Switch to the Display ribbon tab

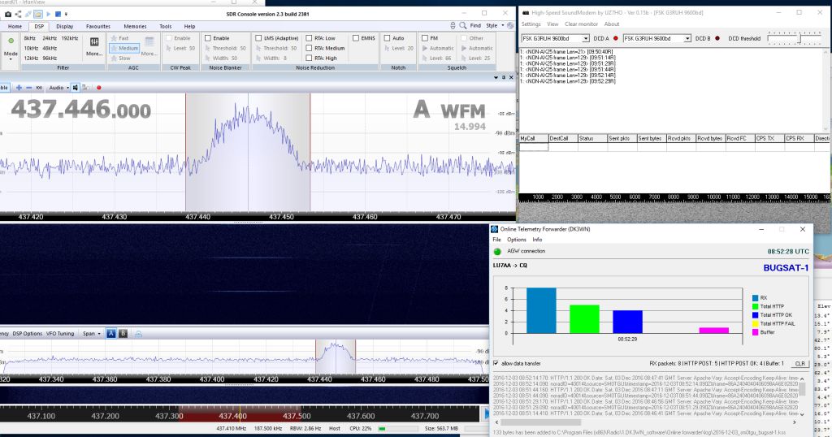click(x=65, y=26)
